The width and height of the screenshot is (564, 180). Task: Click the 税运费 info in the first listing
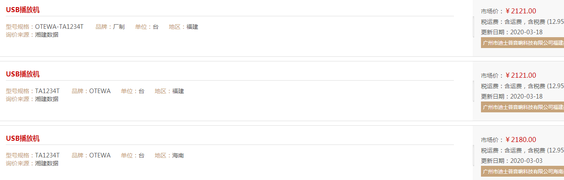pos(522,22)
